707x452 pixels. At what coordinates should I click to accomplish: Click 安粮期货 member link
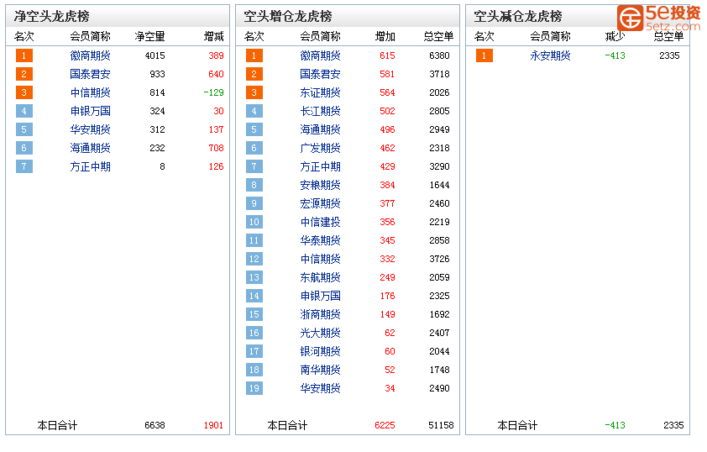(x=320, y=185)
